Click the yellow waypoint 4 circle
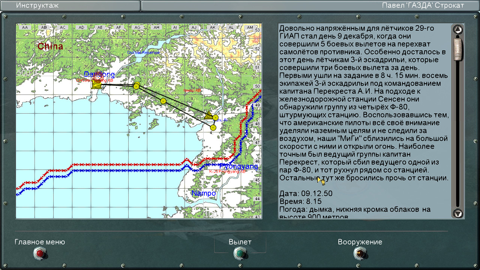 [213, 127]
